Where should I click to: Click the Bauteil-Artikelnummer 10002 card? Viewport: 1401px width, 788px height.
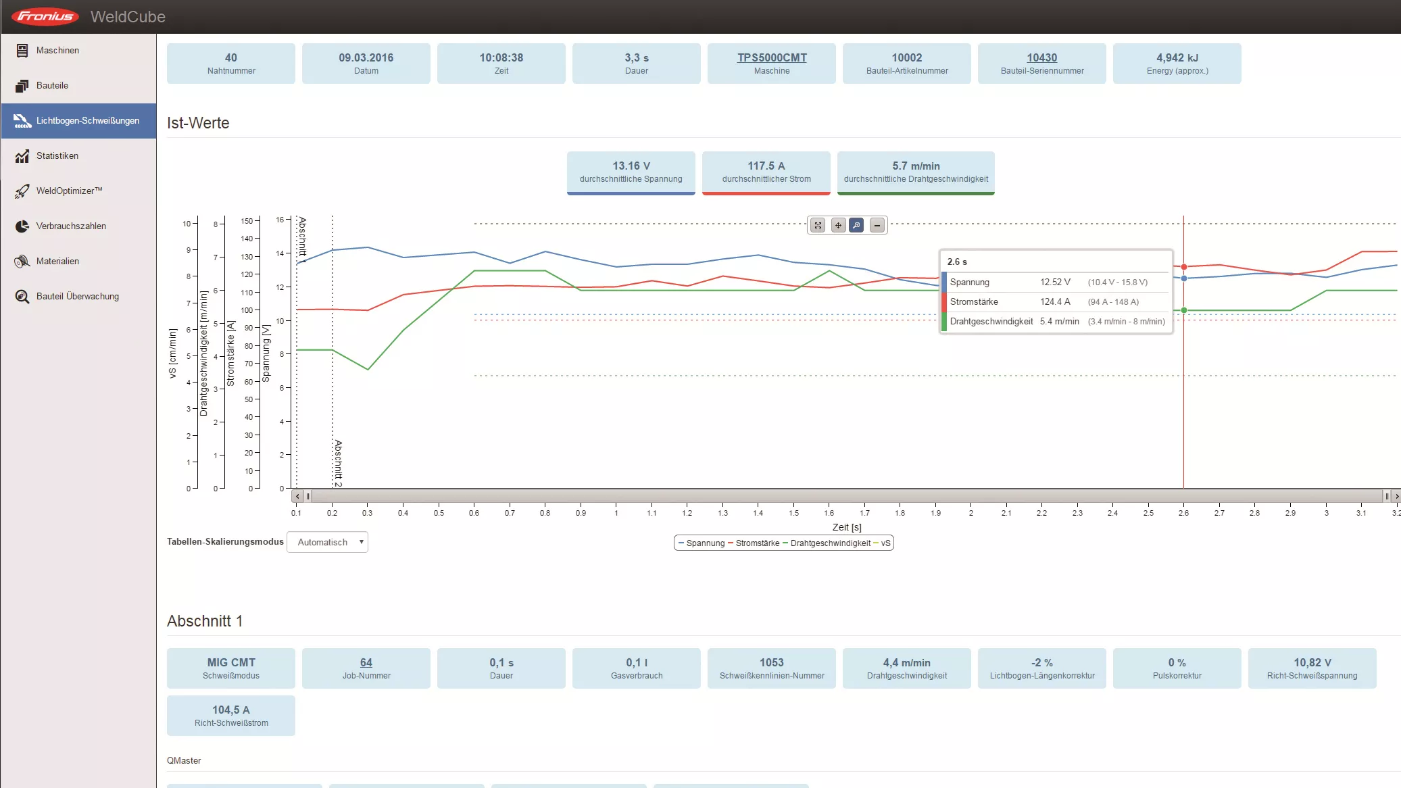pyautogui.click(x=907, y=64)
